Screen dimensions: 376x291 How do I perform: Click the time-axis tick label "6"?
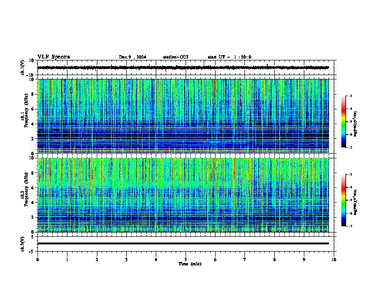tap(216, 260)
